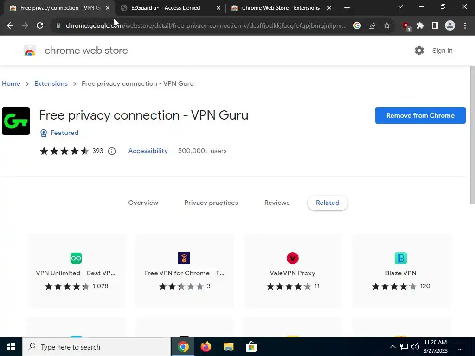
Task: Go back using the browser back arrow
Action: (x=10, y=26)
